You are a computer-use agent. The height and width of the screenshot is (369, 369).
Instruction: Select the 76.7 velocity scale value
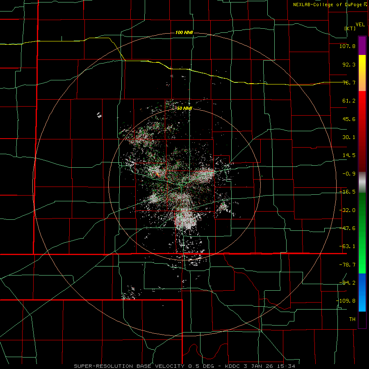349,82
